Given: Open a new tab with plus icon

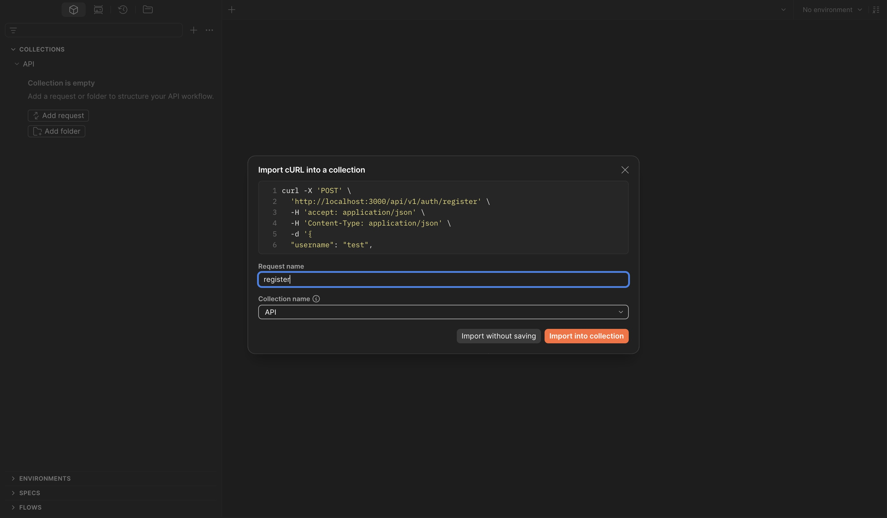Looking at the screenshot, I should coord(232,10).
